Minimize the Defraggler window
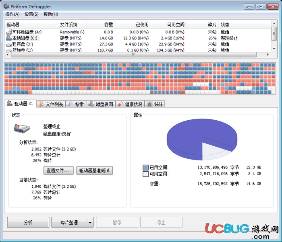Viewport: 282px width, 242px height. tap(249, 7)
